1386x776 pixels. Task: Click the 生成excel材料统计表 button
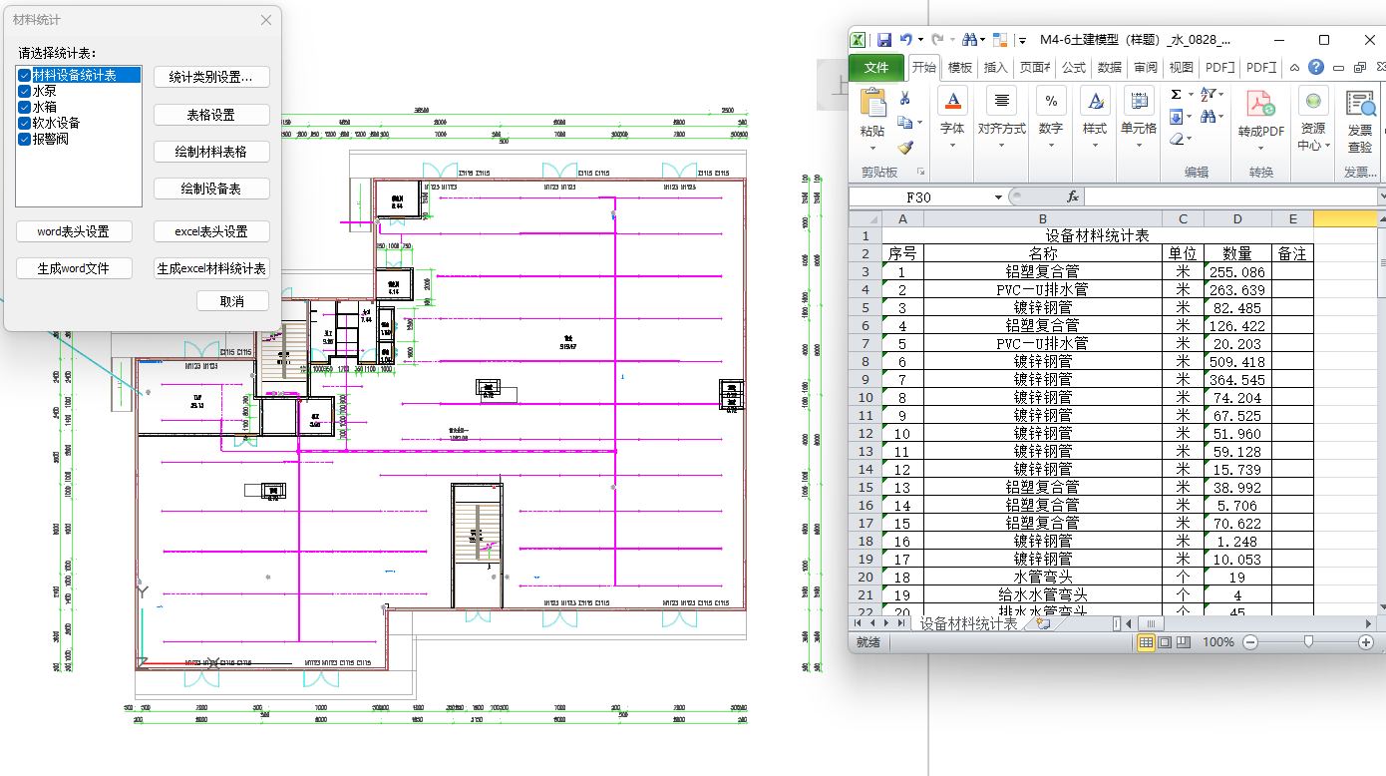tap(211, 268)
